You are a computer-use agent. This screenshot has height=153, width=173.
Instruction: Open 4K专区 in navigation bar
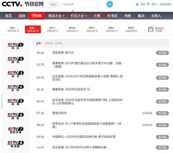[112, 16]
